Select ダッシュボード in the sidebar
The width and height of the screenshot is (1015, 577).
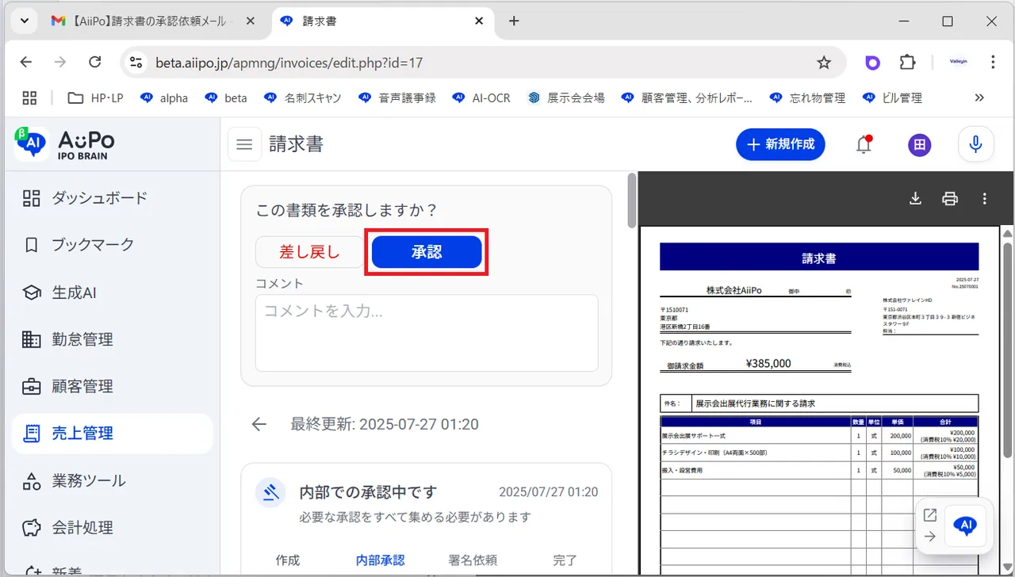click(112, 198)
